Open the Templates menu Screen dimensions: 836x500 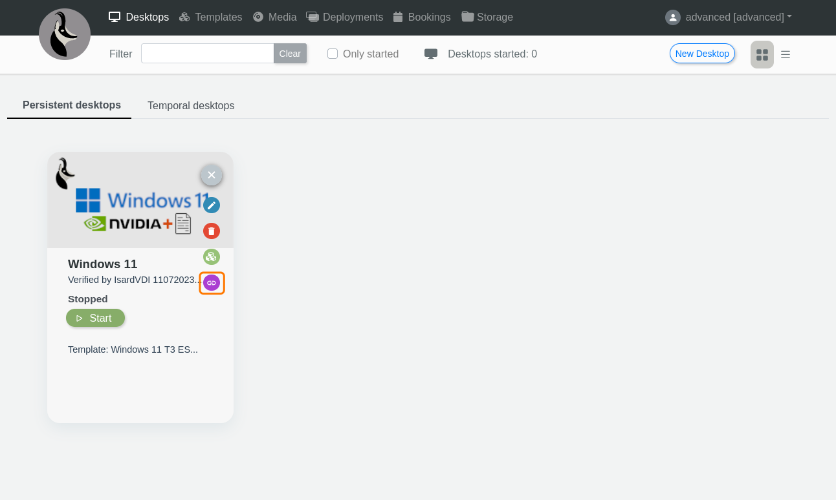210,17
